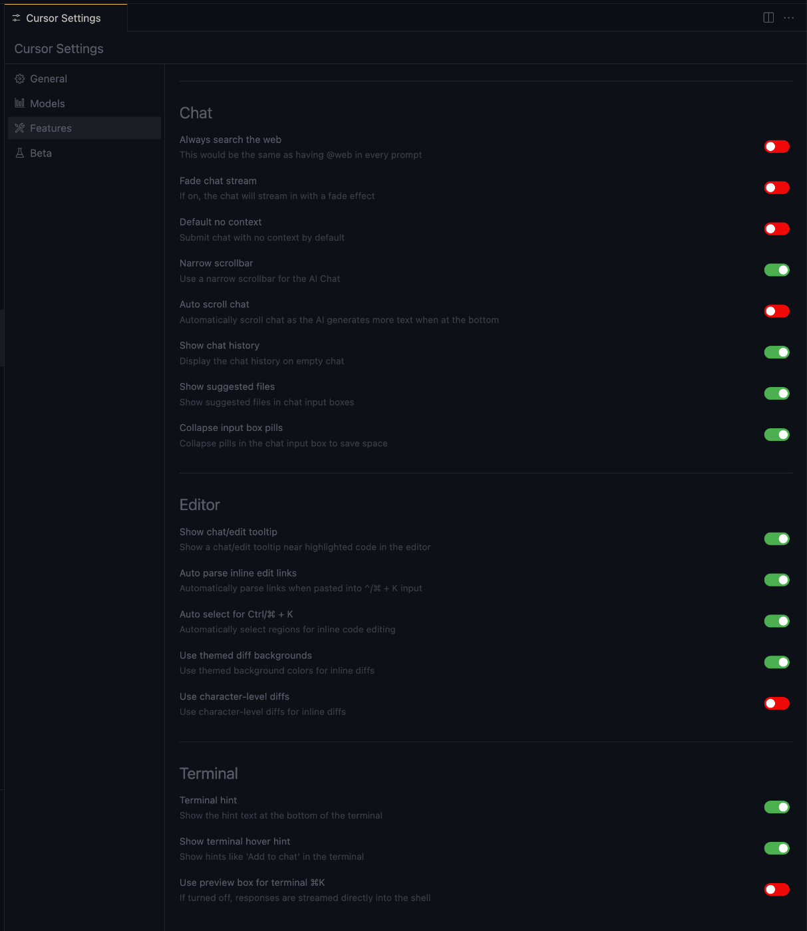
Task: Disable the Terminal hint toggle
Action: [x=776, y=807]
